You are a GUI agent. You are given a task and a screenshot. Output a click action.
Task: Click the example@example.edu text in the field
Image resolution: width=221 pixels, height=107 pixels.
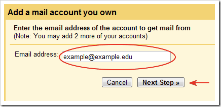pos(98,57)
